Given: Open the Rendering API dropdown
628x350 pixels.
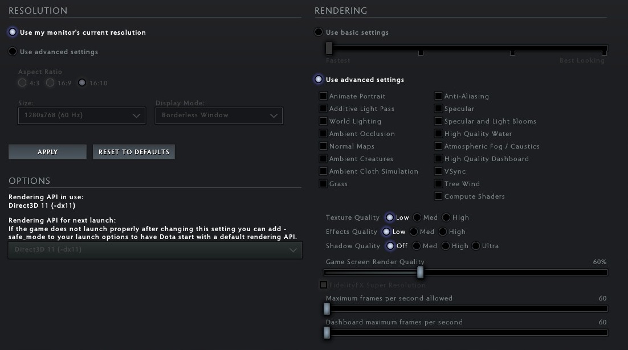Looking at the screenshot, I should tap(155, 250).
